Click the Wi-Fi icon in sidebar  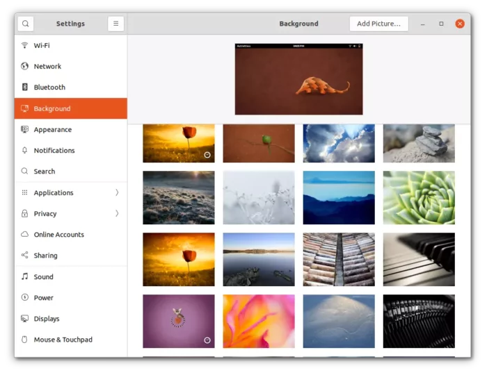click(x=24, y=45)
